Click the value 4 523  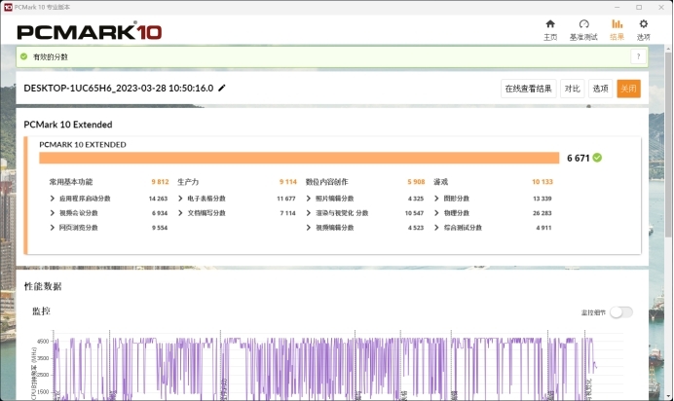click(x=416, y=228)
